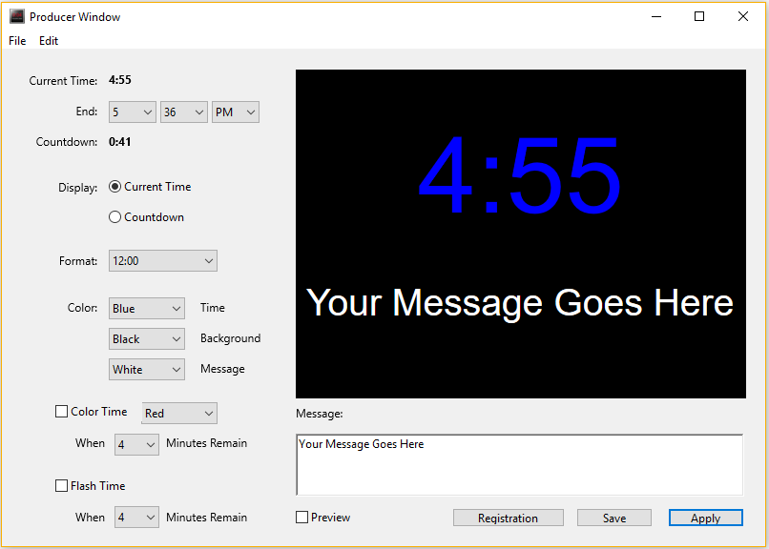Screen dimensions: 769x549
Task: Open the Edit menu
Action: 48,41
